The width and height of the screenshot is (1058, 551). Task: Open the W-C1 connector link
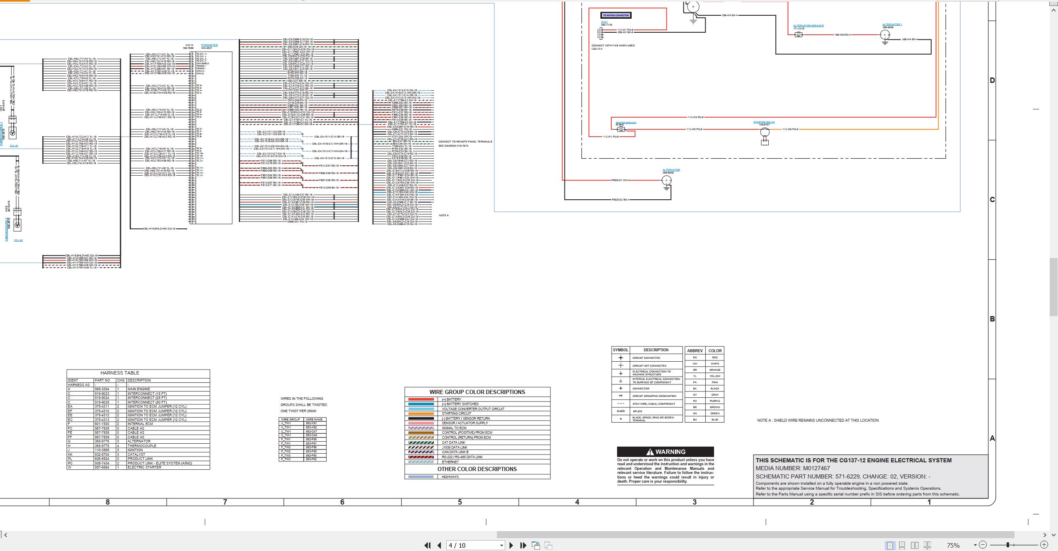[x=604, y=22]
